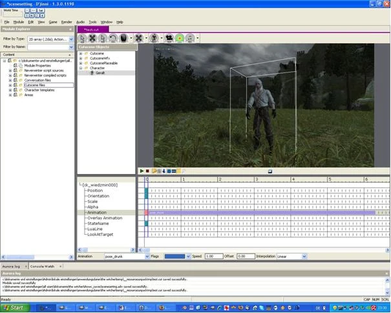
Task: Select the Orientation track
Action: tap(98, 196)
